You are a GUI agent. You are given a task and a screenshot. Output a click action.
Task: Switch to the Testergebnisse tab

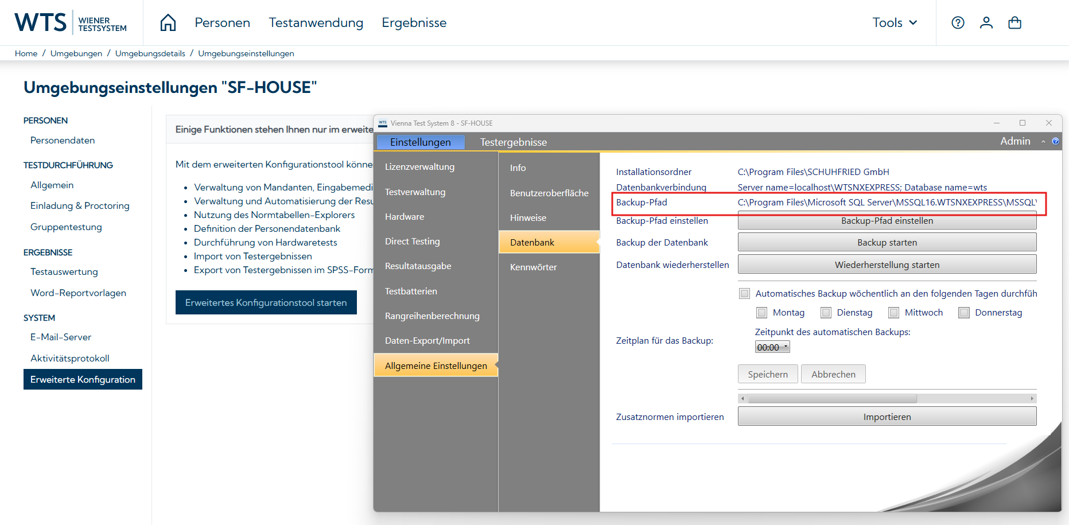tap(514, 142)
